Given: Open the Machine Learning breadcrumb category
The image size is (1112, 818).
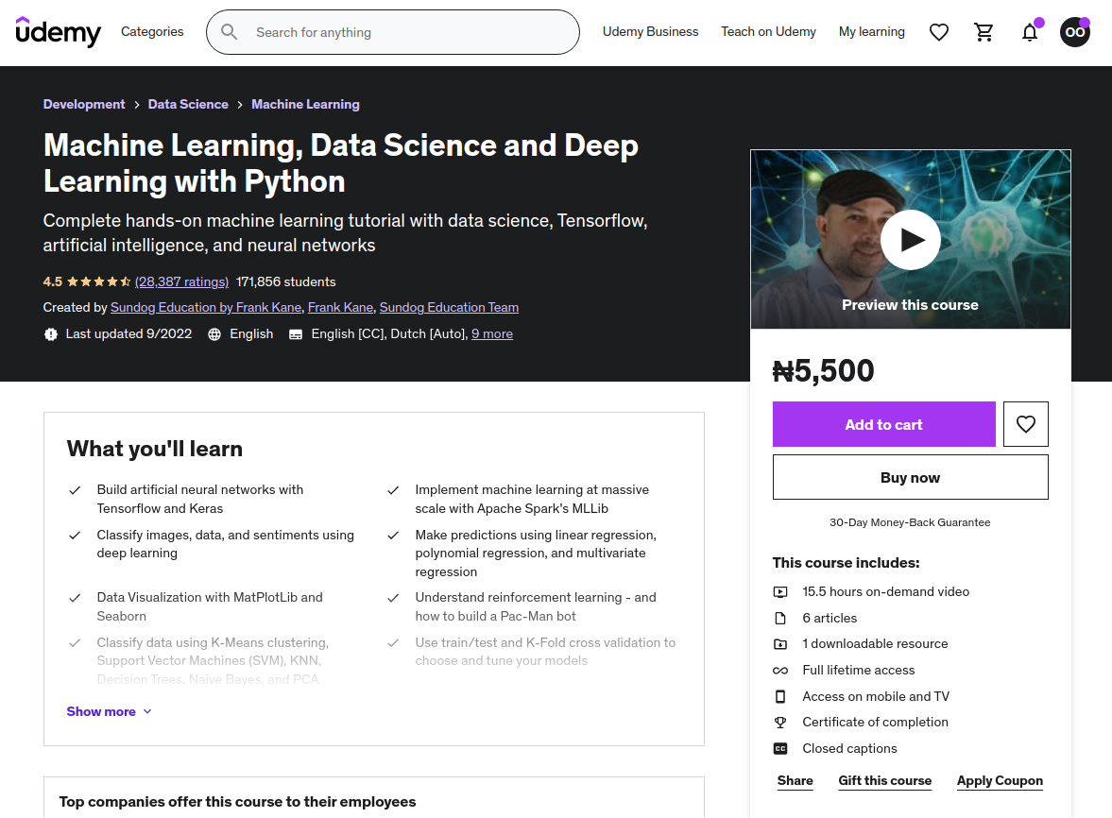Looking at the screenshot, I should (305, 104).
